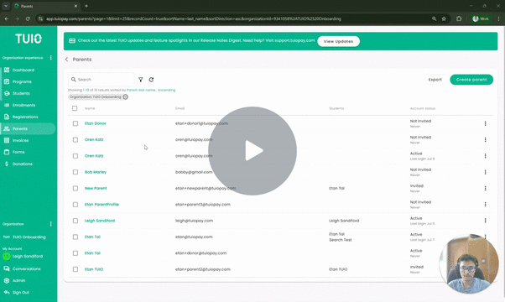Image resolution: width=505 pixels, height=302 pixels.
Task: Open Forms in the sidebar
Action: pyautogui.click(x=18, y=152)
